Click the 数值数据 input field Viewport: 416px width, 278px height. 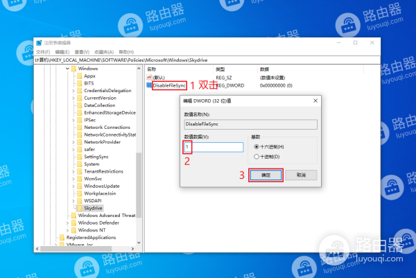(214, 147)
